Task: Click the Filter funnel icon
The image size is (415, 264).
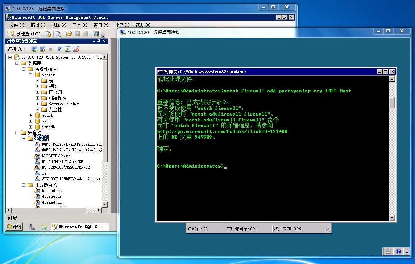Action: pyautogui.click(x=59, y=49)
